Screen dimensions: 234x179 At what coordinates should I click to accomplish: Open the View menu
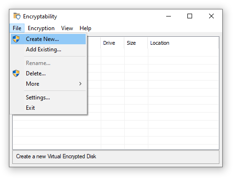(x=67, y=28)
